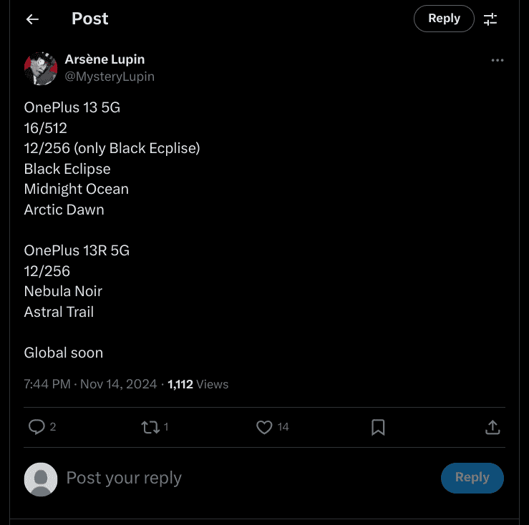
Task: Click the Arsène Lupin display name
Action: coord(105,59)
